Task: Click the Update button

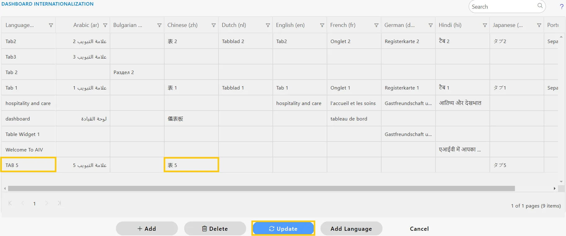Action: [283, 229]
